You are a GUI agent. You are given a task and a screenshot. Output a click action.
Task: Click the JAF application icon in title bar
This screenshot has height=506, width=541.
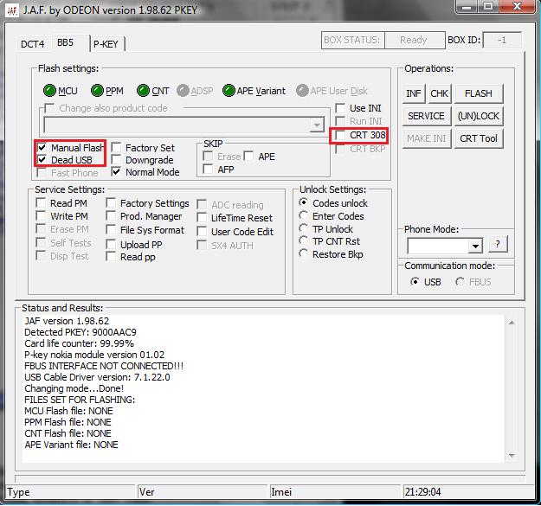pos(12,10)
